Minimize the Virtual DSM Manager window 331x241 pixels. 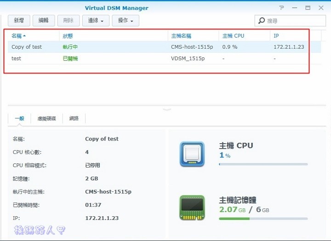295,8
